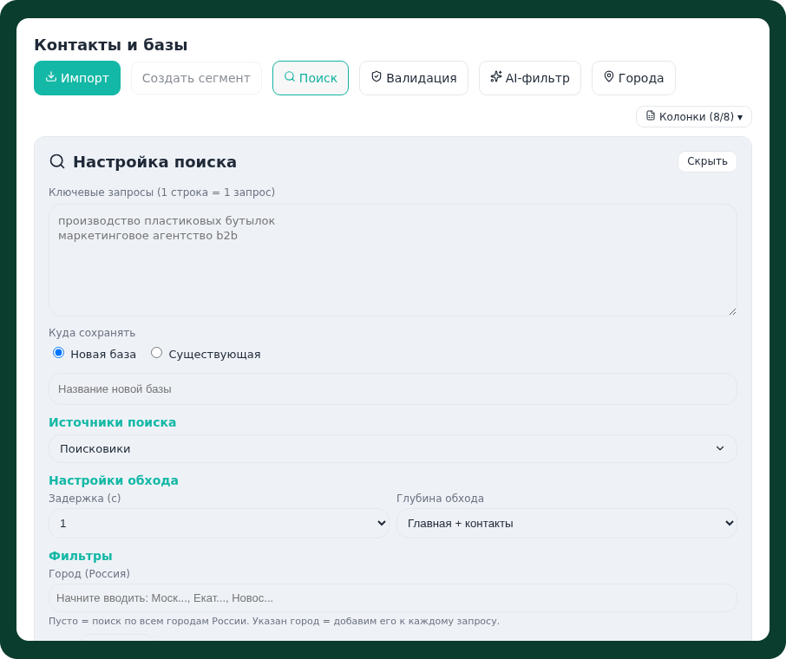This screenshot has width=786, height=659.
Task: Click the map pin icon in Города button
Action: [608, 76]
